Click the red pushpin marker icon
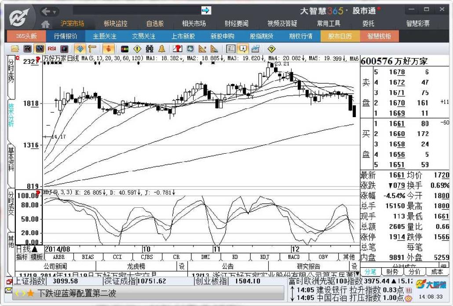This screenshot has width=453, height=306. (177, 48)
